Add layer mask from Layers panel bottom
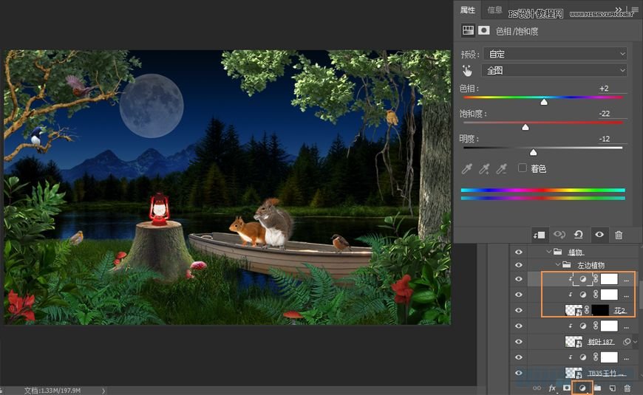Image resolution: width=643 pixels, height=395 pixels. (568, 388)
